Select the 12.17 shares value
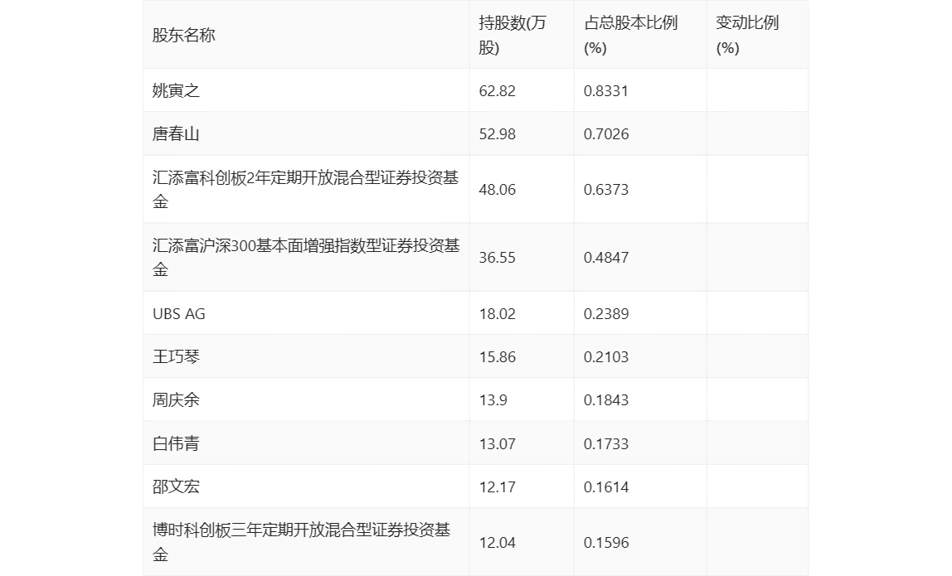This screenshot has width=952, height=576. click(497, 487)
